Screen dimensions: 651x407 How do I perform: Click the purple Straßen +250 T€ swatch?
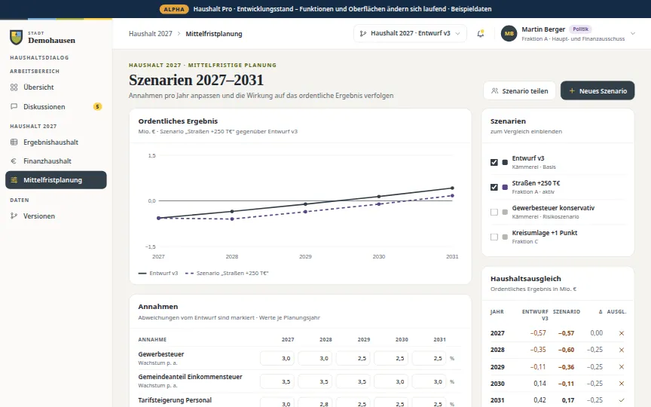point(505,188)
